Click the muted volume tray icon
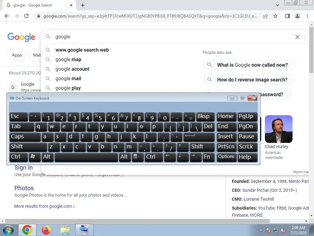 (x=283, y=230)
